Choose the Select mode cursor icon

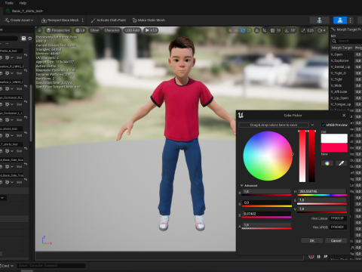[230, 30]
